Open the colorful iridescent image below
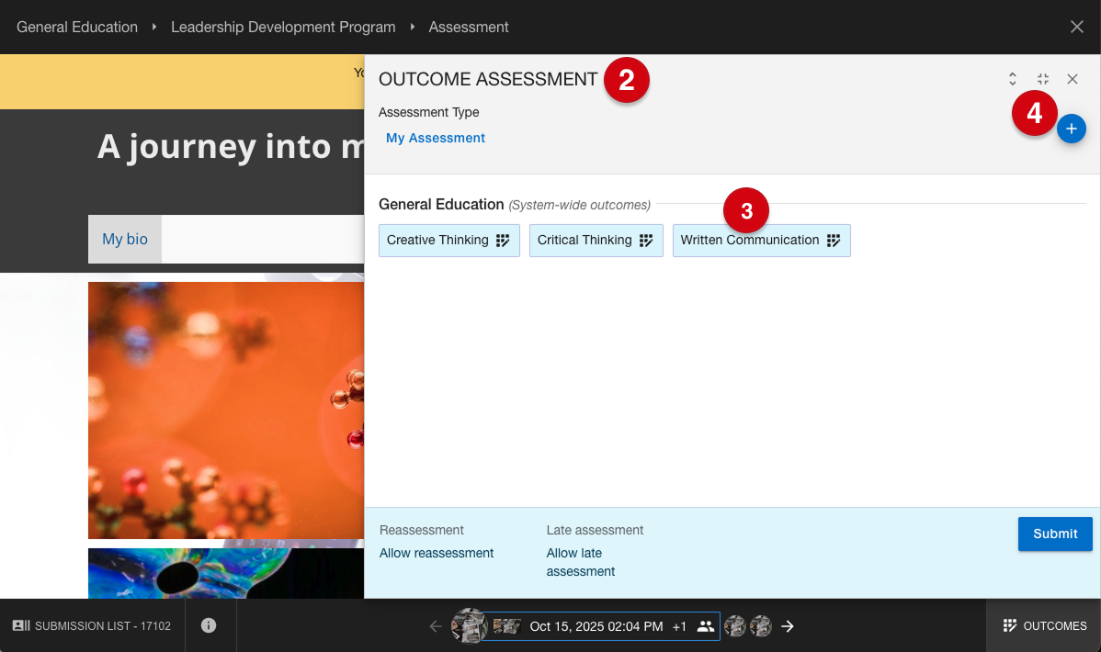1101x652 pixels. [x=226, y=573]
